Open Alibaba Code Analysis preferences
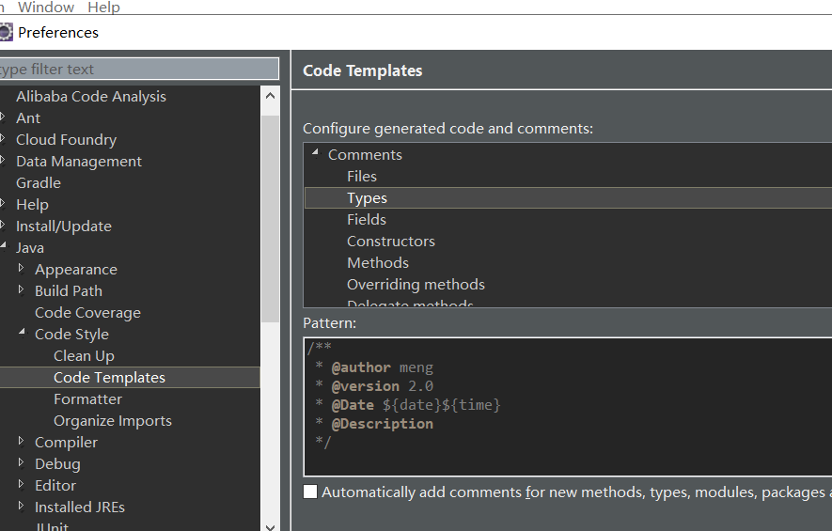The height and width of the screenshot is (531, 832). [x=90, y=97]
